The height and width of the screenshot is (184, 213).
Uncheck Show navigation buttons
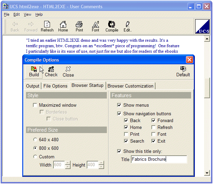click(x=119, y=114)
